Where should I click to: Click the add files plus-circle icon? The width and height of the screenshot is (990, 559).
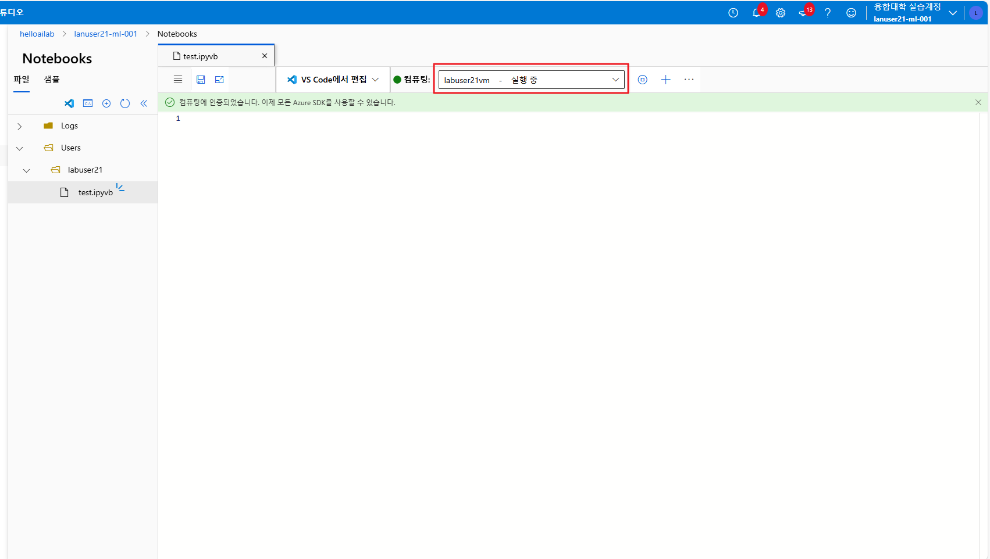[x=106, y=103]
